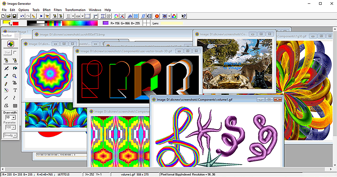Select the Text tool in Toolbar
This screenshot has width=337, height=177.
click(x=15, y=90)
